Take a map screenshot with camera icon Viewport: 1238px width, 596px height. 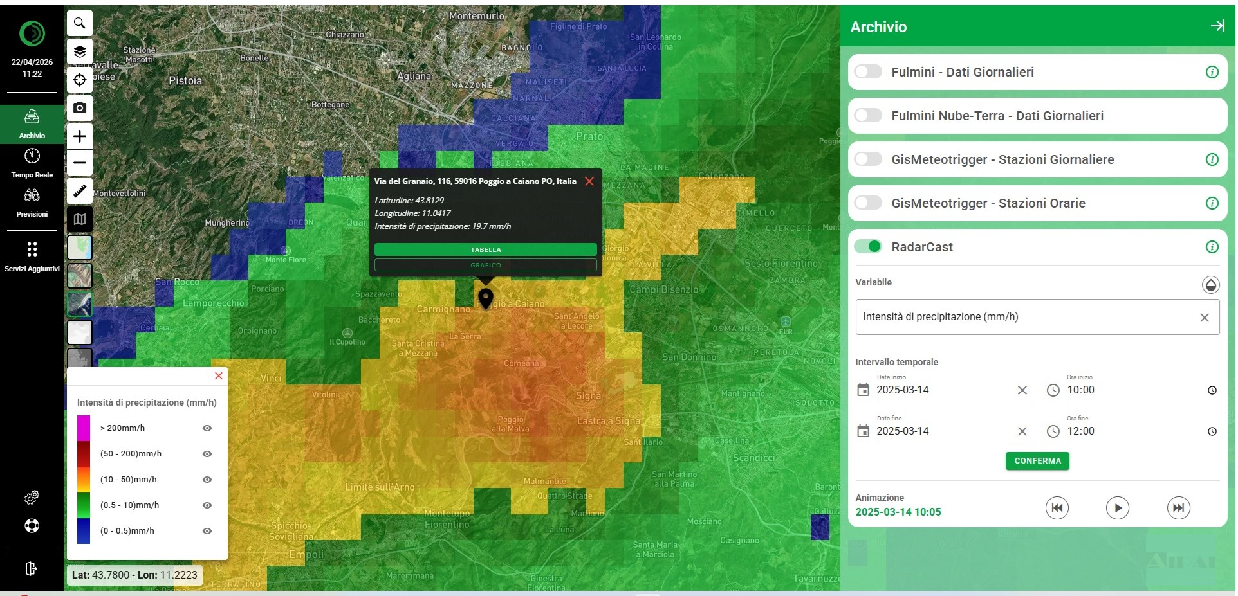(80, 108)
